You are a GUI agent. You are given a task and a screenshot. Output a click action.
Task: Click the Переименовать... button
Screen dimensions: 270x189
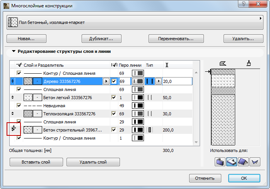coord(176,39)
